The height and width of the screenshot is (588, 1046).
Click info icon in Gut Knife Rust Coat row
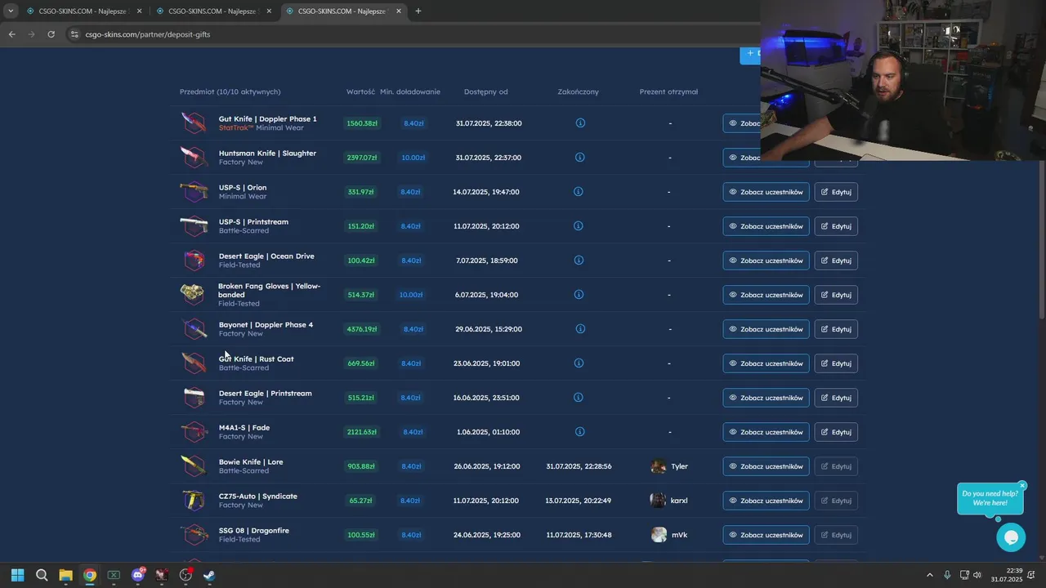(x=579, y=363)
